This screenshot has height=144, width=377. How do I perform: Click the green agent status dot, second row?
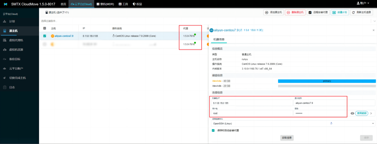(x=195, y=43)
